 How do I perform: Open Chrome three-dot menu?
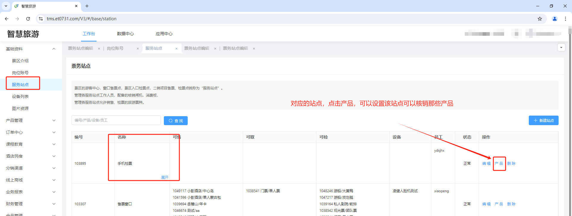[565, 19]
